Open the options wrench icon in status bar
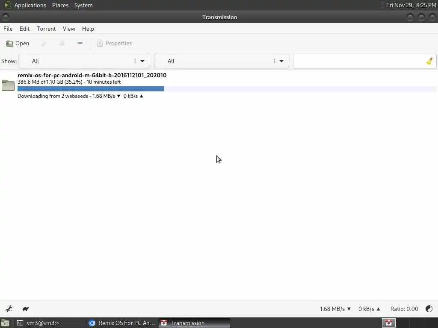 click(9, 309)
